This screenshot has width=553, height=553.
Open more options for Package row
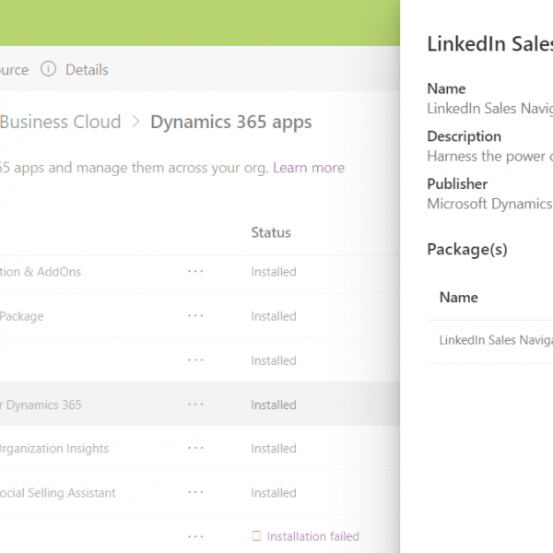[x=195, y=315]
